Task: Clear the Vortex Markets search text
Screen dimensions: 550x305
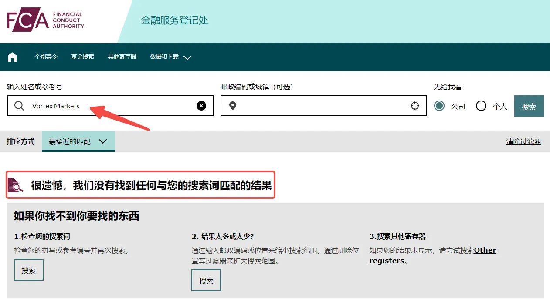Action: (x=201, y=106)
